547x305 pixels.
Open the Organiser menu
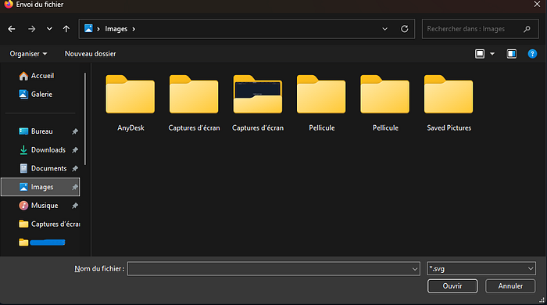point(28,54)
